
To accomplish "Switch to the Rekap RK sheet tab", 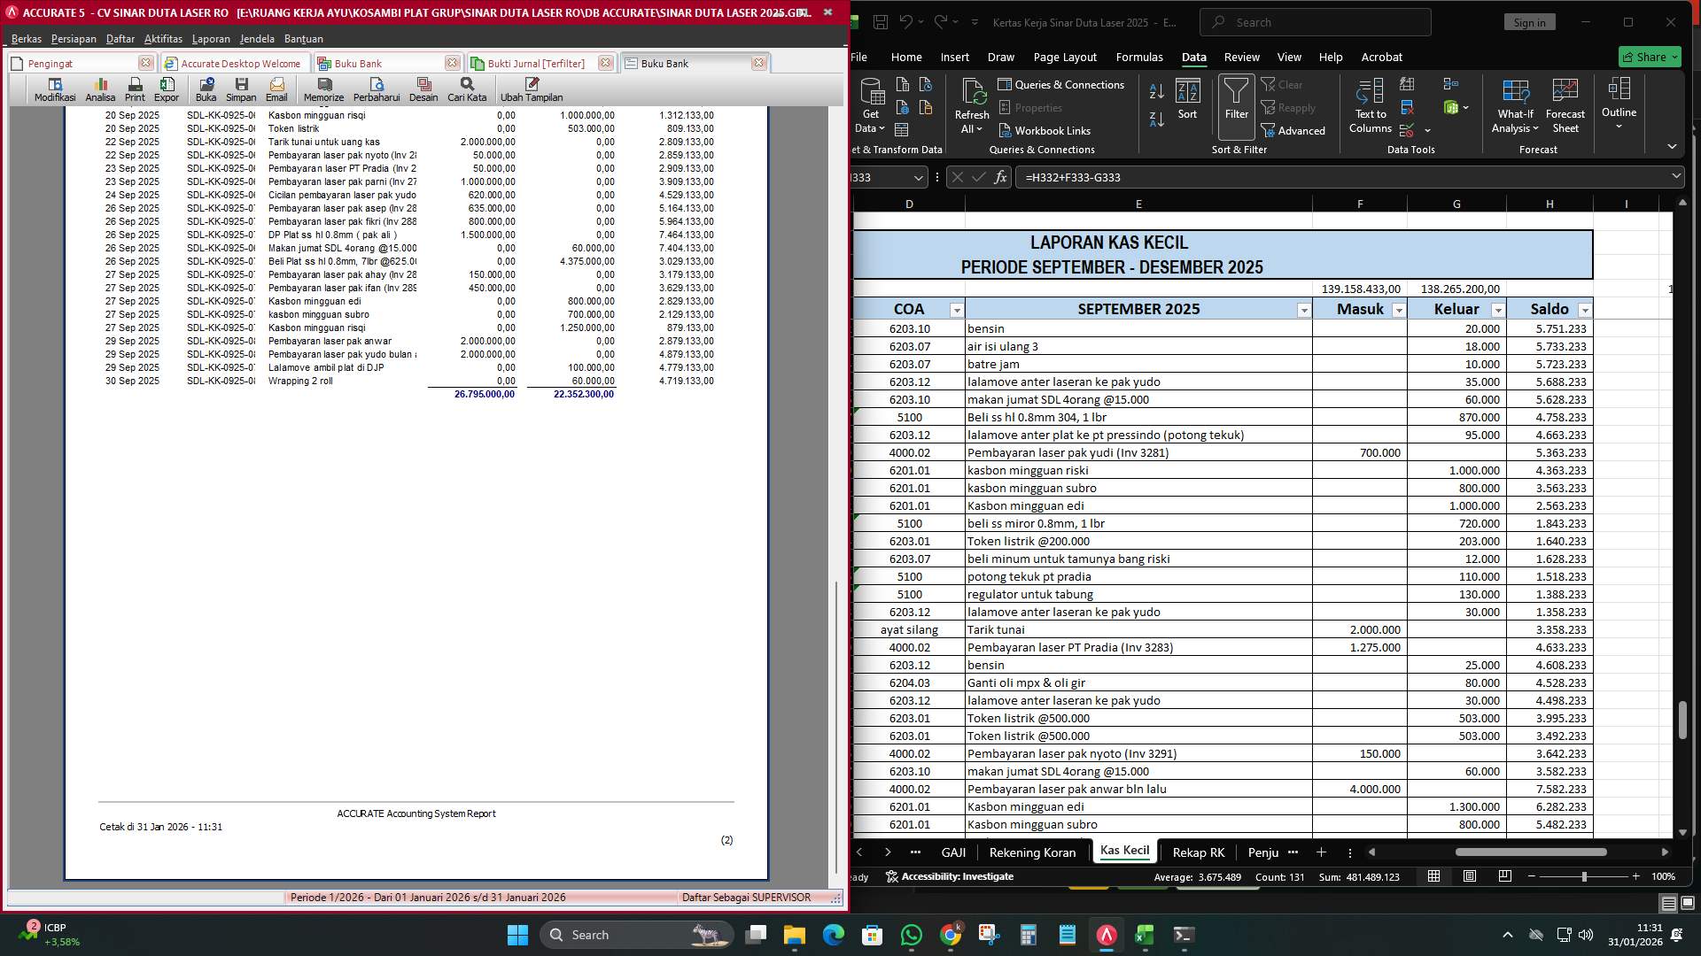I will pos(1198,852).
